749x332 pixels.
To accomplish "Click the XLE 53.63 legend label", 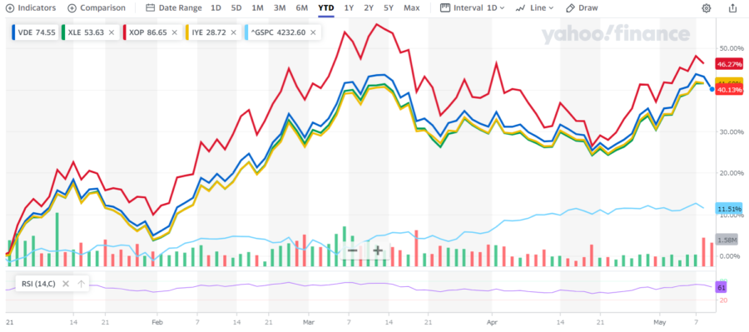I will point(86,32).
